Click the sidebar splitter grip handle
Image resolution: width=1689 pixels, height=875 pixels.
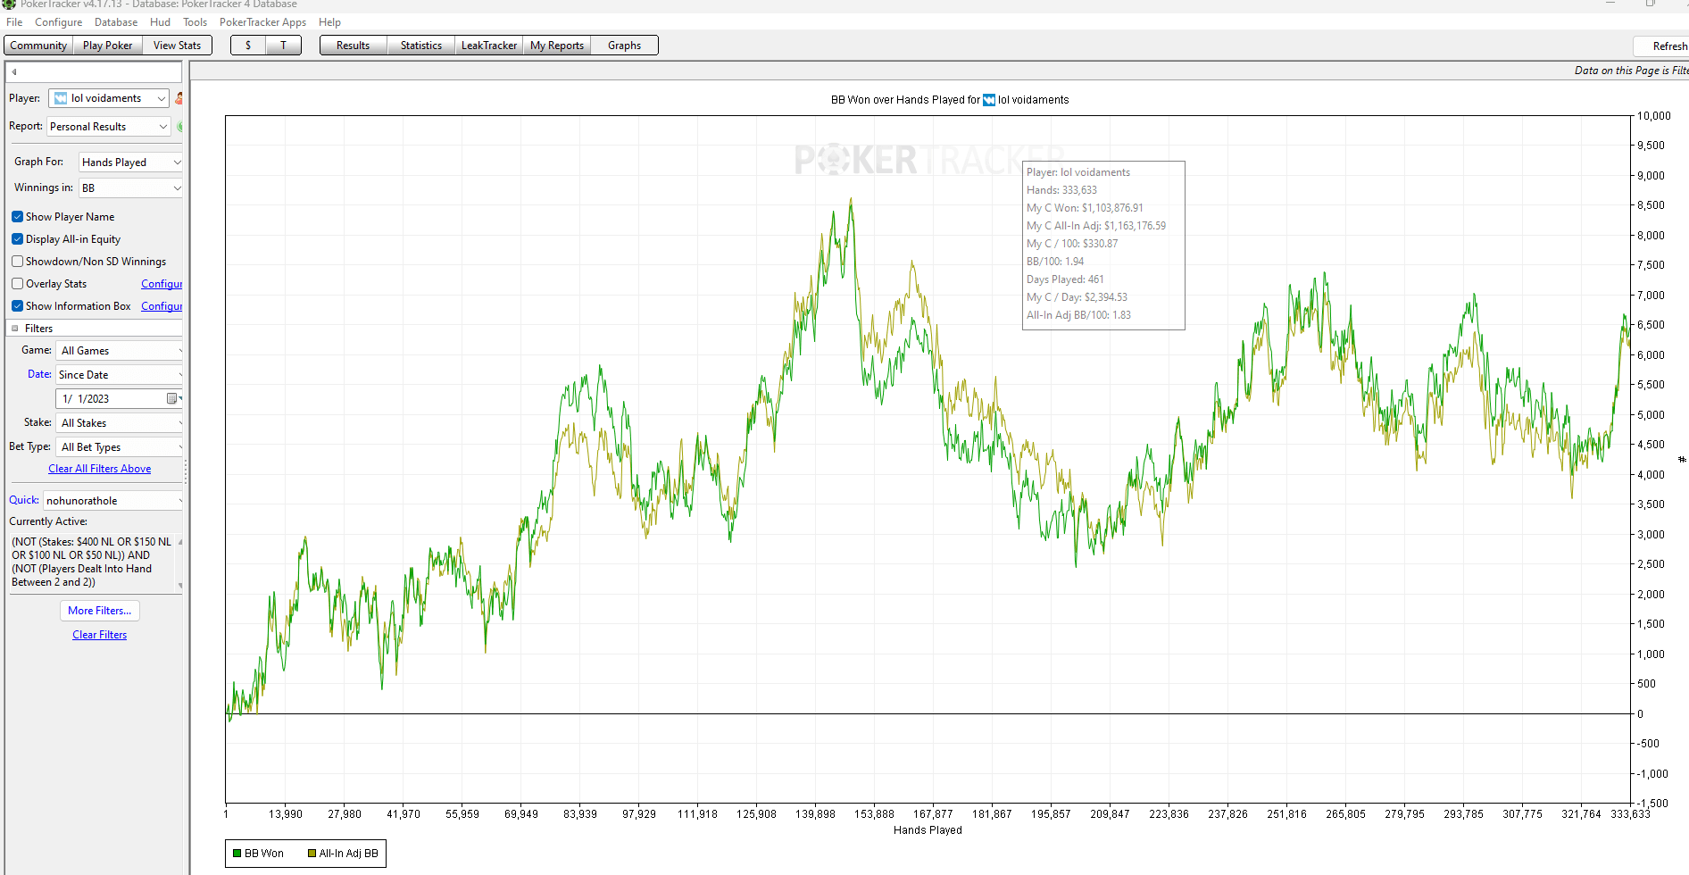[x=186, y=471]
